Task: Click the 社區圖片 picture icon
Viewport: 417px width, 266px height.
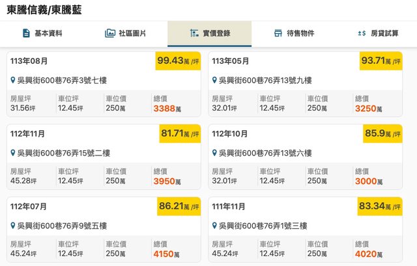Action: 110,33
